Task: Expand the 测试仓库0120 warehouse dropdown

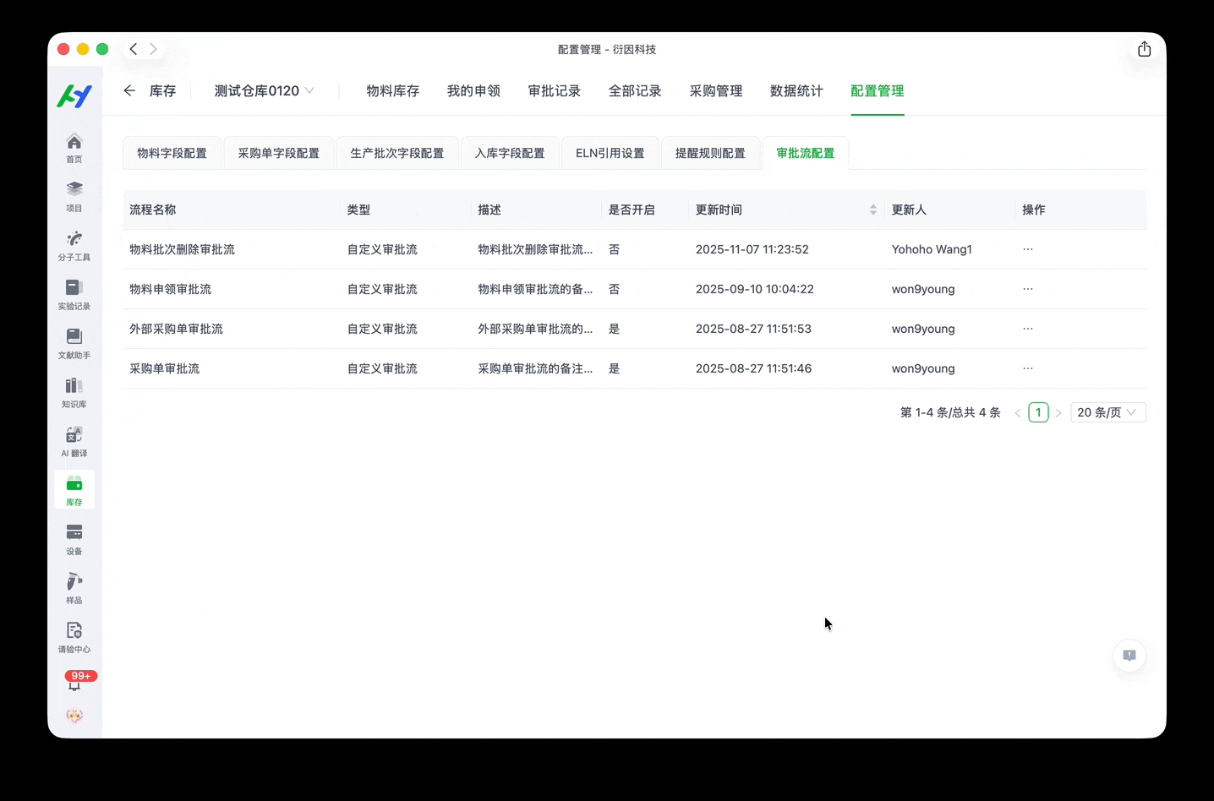Action: click(264, 91)
